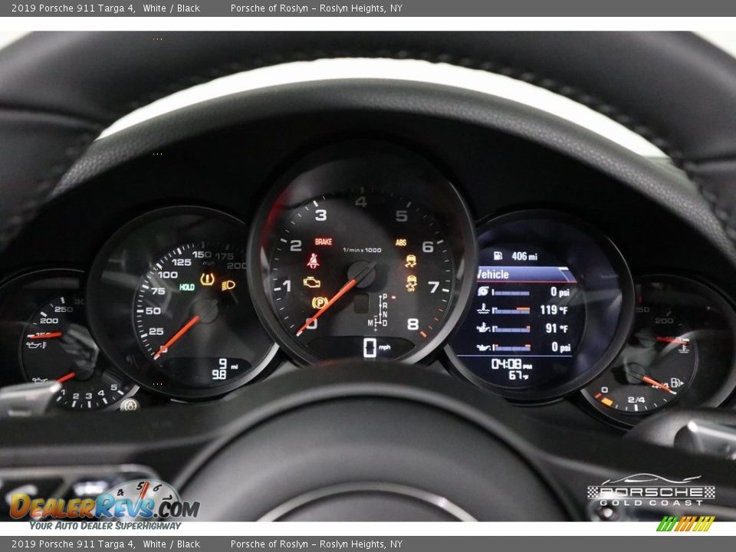This screenshot has width=736, height=552.
Task: Click the red BRAKE warning light
Action: [323, 242]
